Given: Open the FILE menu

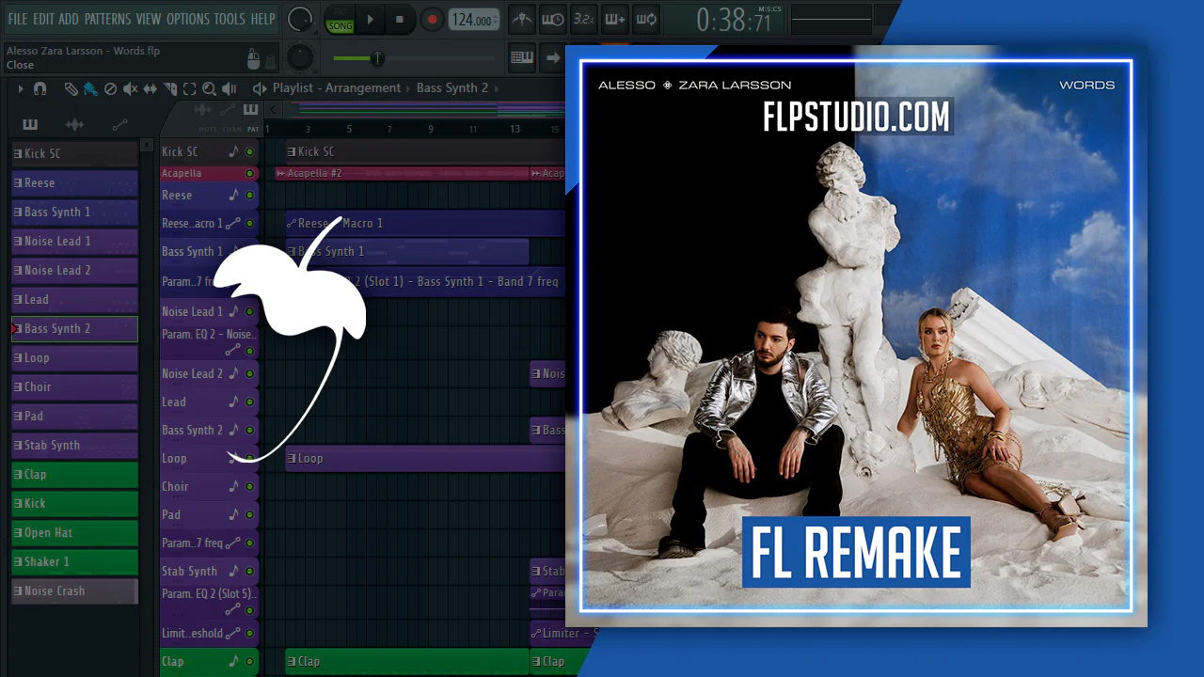Looking at the screenshot, I should tap(18, 19).
